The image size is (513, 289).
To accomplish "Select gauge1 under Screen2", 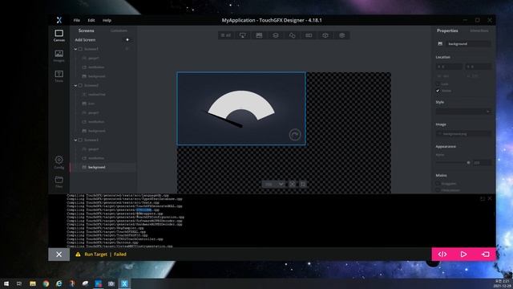I will (x=93, y=112).
